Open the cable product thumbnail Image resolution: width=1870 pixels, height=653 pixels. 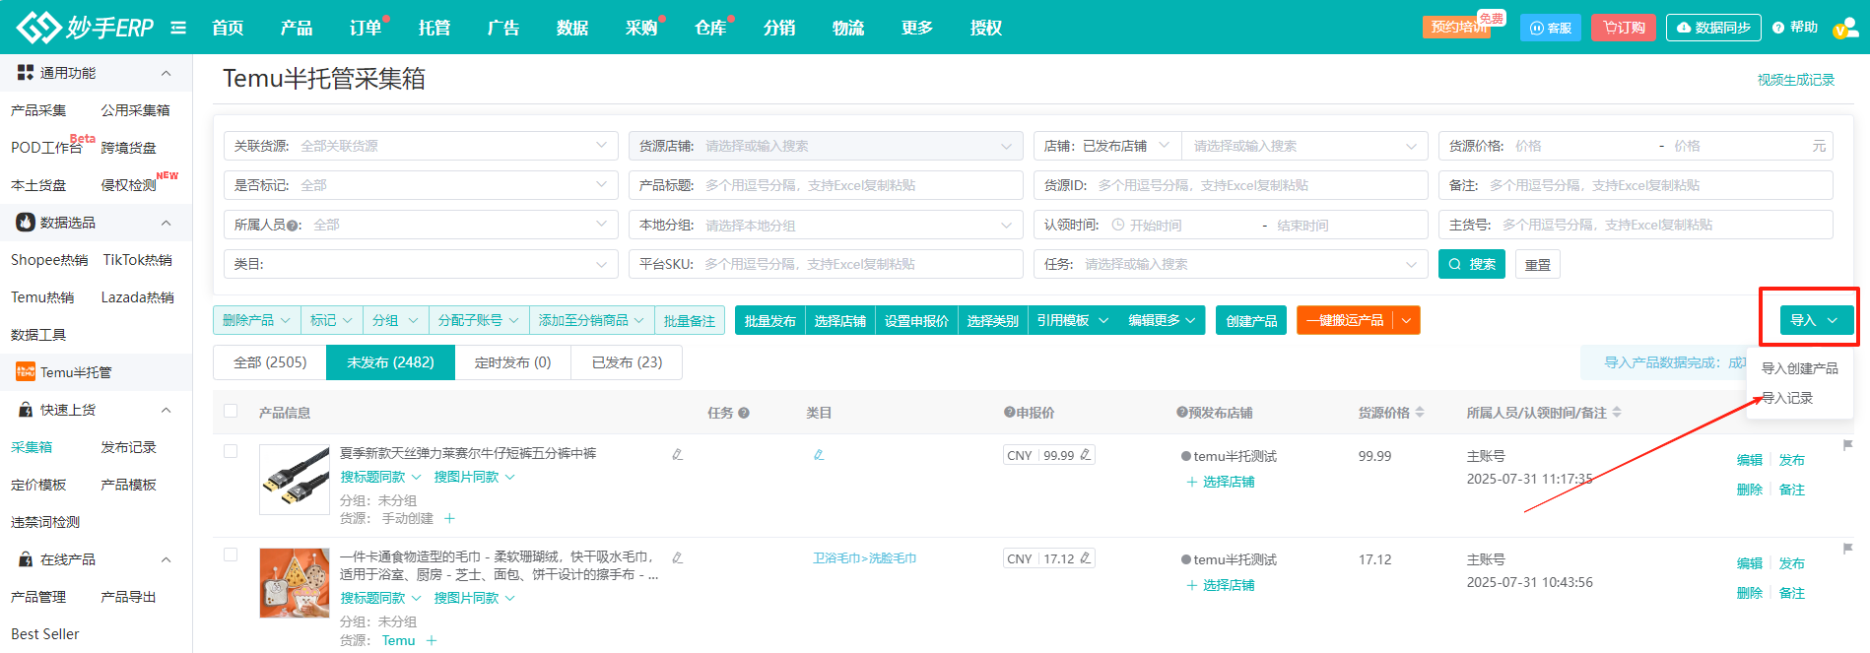point(295,480)
